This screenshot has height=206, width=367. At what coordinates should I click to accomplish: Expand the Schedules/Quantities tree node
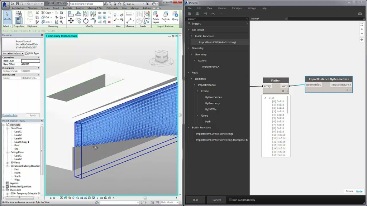click(x=4, y=187)
